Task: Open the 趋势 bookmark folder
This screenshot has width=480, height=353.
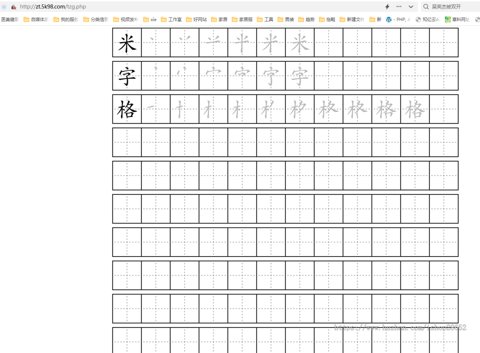Action: [x=306, y=19]
